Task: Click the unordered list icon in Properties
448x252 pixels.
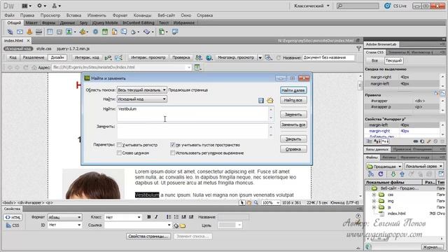Action: coord(169,217)
